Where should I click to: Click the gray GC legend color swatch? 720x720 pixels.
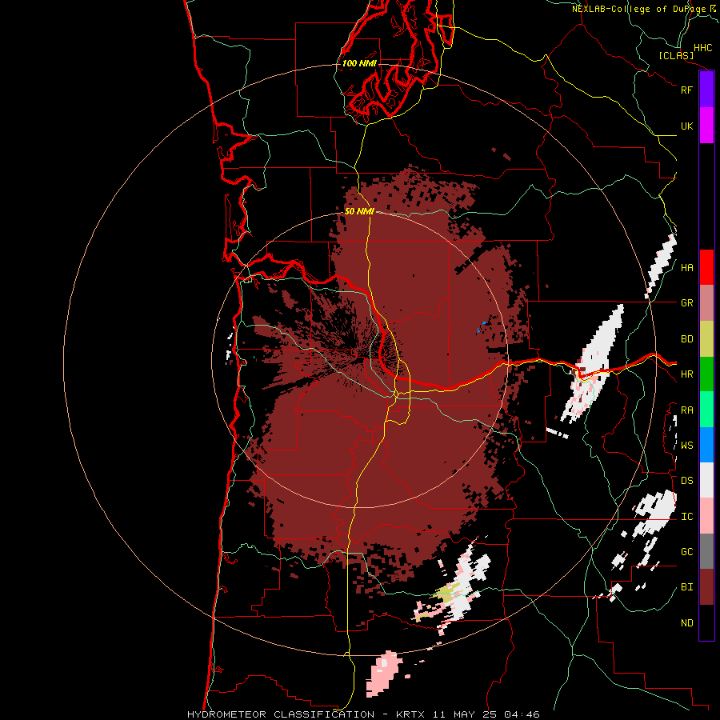706,551
